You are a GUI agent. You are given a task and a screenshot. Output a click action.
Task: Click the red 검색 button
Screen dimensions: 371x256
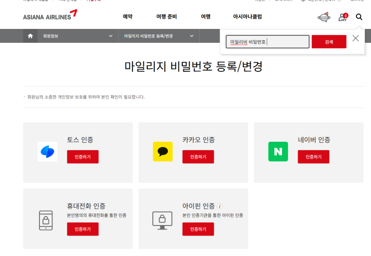(x=329, y=42)
